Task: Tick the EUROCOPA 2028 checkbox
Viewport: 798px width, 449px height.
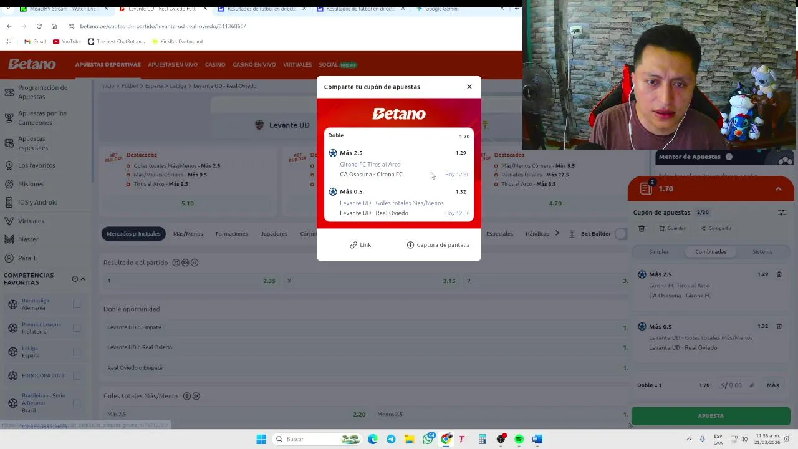Action: point(77,375)
